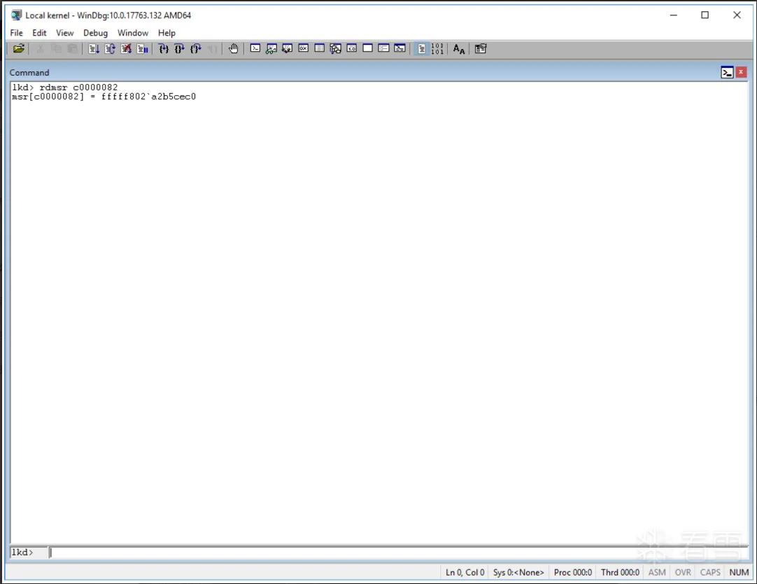Maximize the WinDbg window

pos(705,15)
